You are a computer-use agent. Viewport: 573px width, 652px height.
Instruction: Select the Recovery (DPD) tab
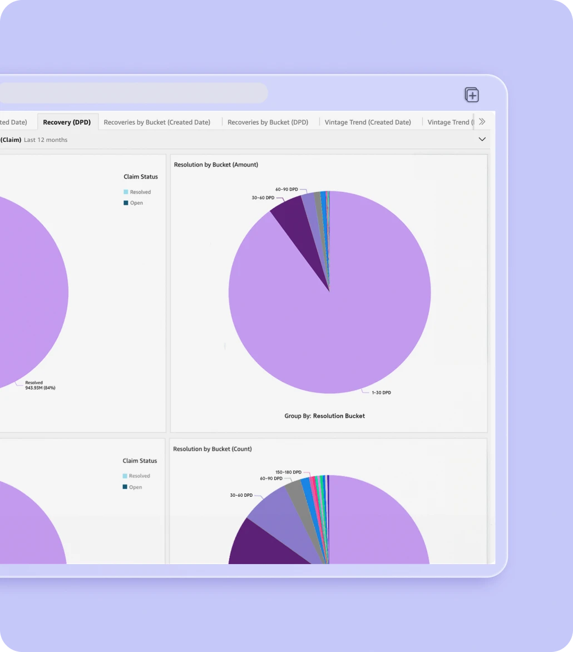[x=67, y=122]
